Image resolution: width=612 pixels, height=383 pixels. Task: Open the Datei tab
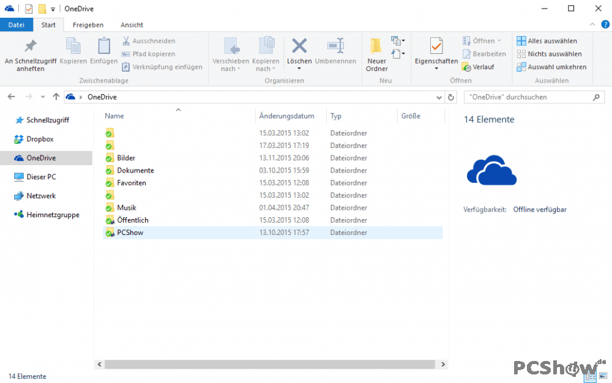[16, 24]
